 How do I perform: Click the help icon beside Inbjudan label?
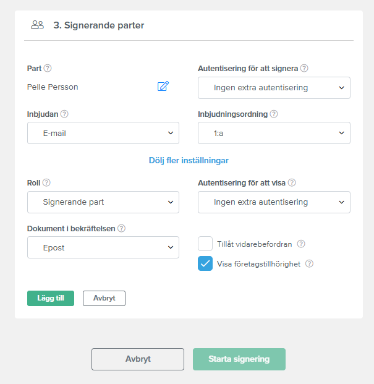click(64, 114)
